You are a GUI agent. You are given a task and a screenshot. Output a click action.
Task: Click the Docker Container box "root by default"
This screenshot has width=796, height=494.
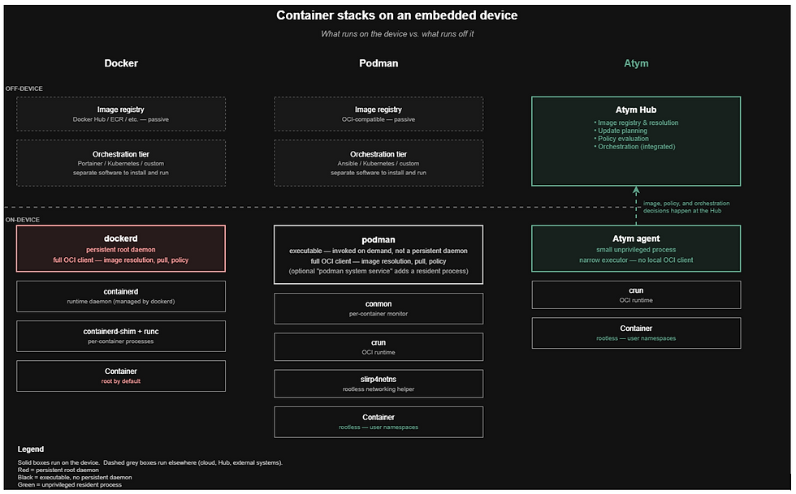coord(121,376)
